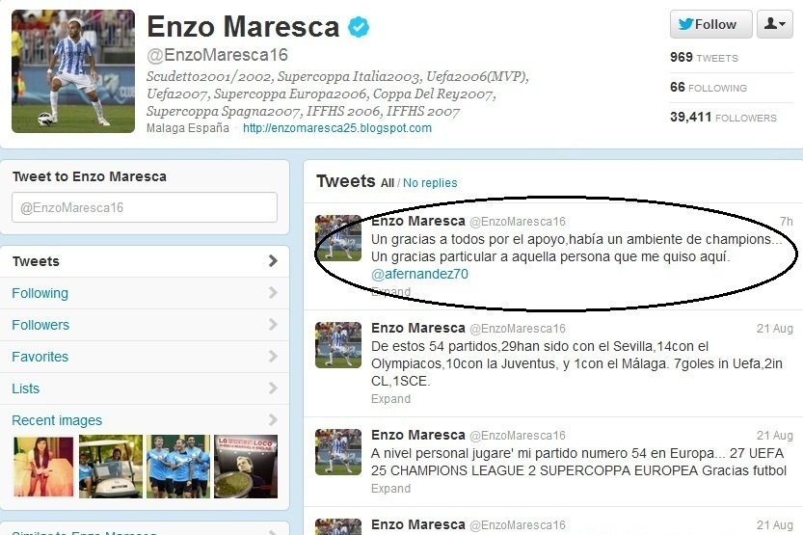Click the avatar on the 54 partidos tweet
The height and width of the screenshot is (535, 803).
pos(338,344)
